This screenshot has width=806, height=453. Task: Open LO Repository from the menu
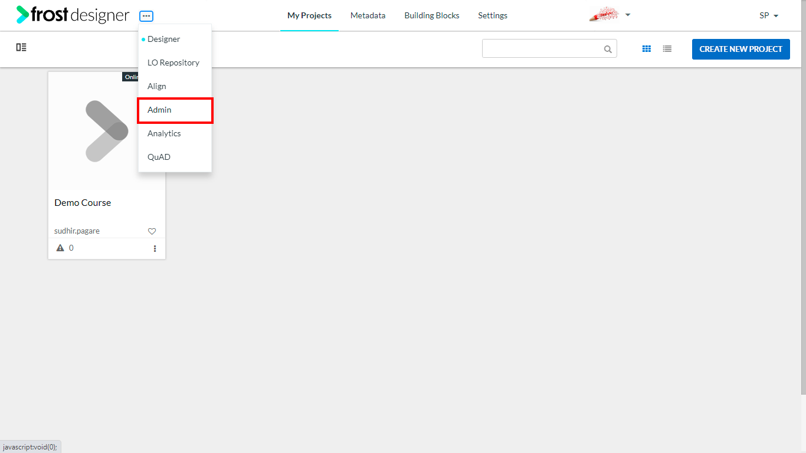click(x=175, y=63)
